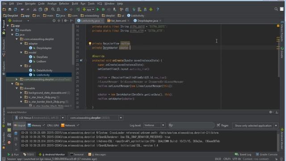This screenshot has width=286, height=161.
Task: Click the Save All toolbar icon
Action: coord(10,9)
